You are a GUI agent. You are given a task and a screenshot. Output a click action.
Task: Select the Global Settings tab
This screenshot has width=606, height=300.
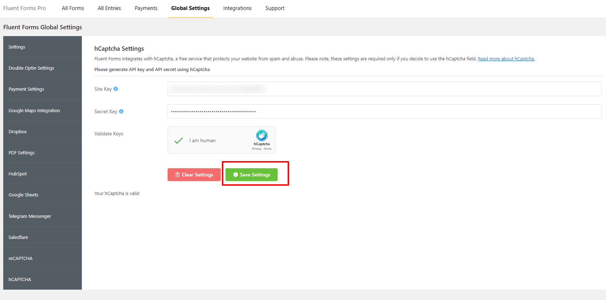click(190, 8)
